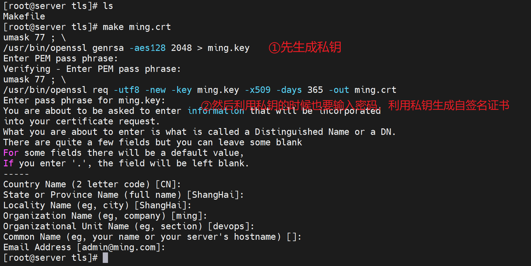Click the terminal cursor at final prompt
Image resolution: width=531 pixels, height=266 pixels.
(x=106, y=258)
